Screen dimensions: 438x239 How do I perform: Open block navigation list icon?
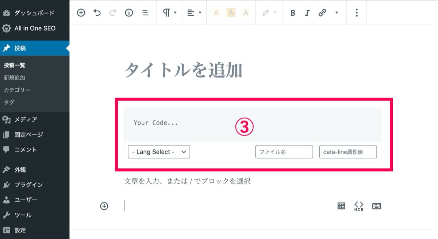pos(145,13)
